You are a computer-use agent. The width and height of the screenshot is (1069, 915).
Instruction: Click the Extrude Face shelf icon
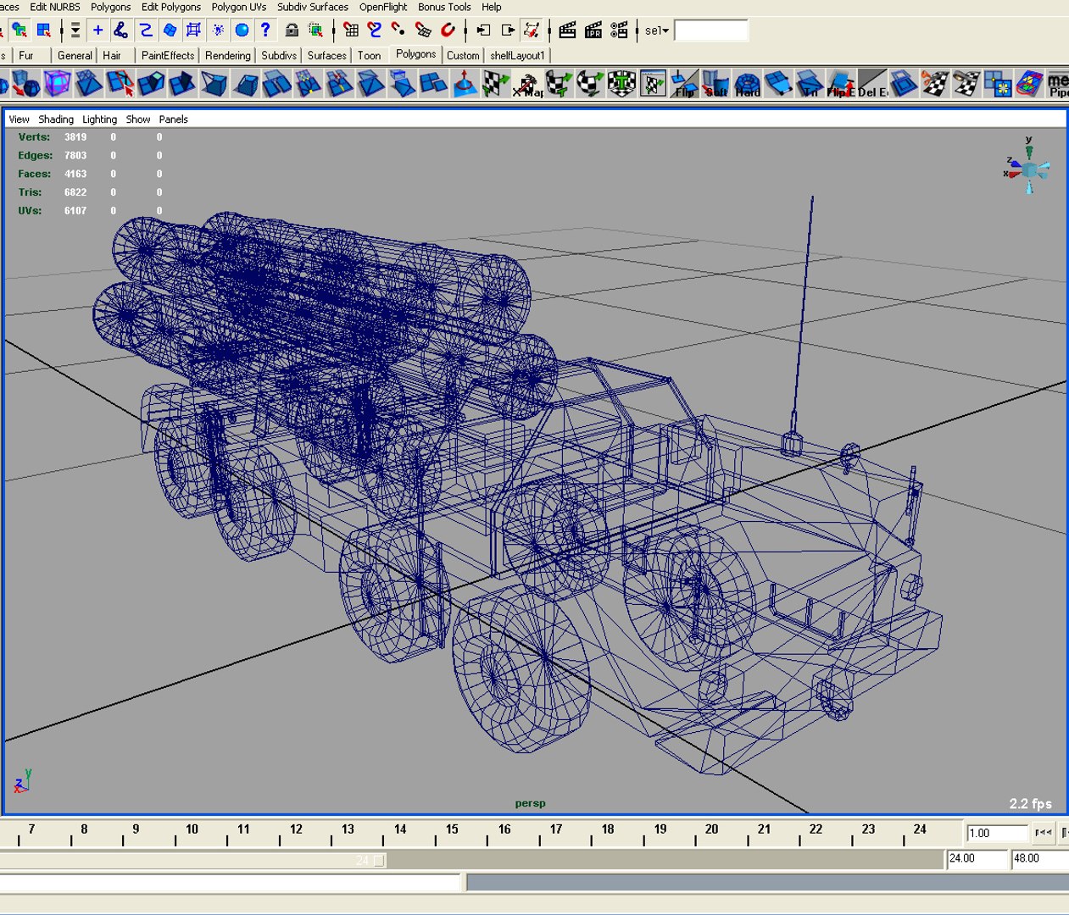tap(152, 84)
